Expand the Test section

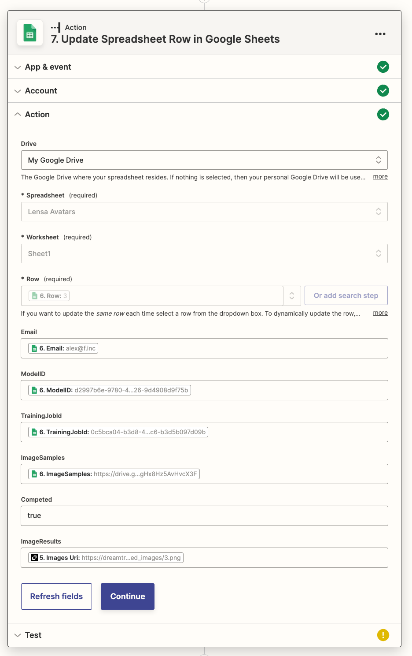pos(33,635)
